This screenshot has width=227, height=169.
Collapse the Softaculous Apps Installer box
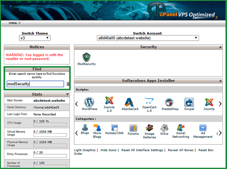220,81
